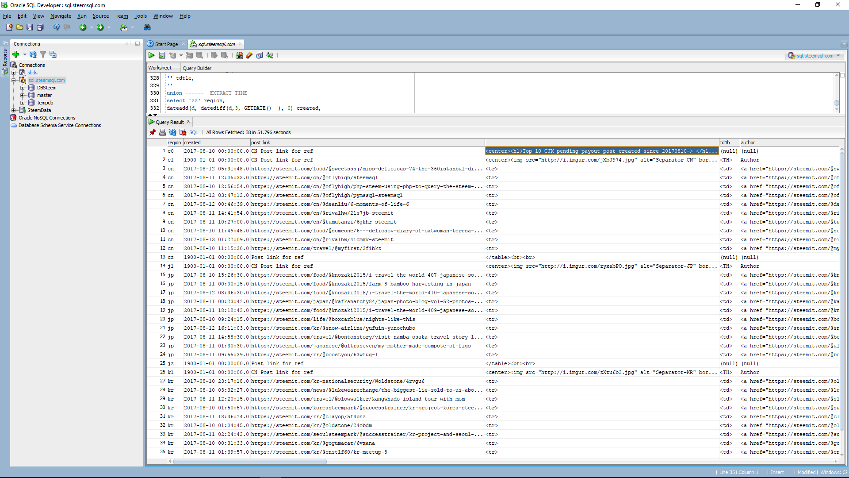The height and width of the screenshot is (478, 849).
Task: Open SQL History from worksheet toolbar
Action: 260,55
